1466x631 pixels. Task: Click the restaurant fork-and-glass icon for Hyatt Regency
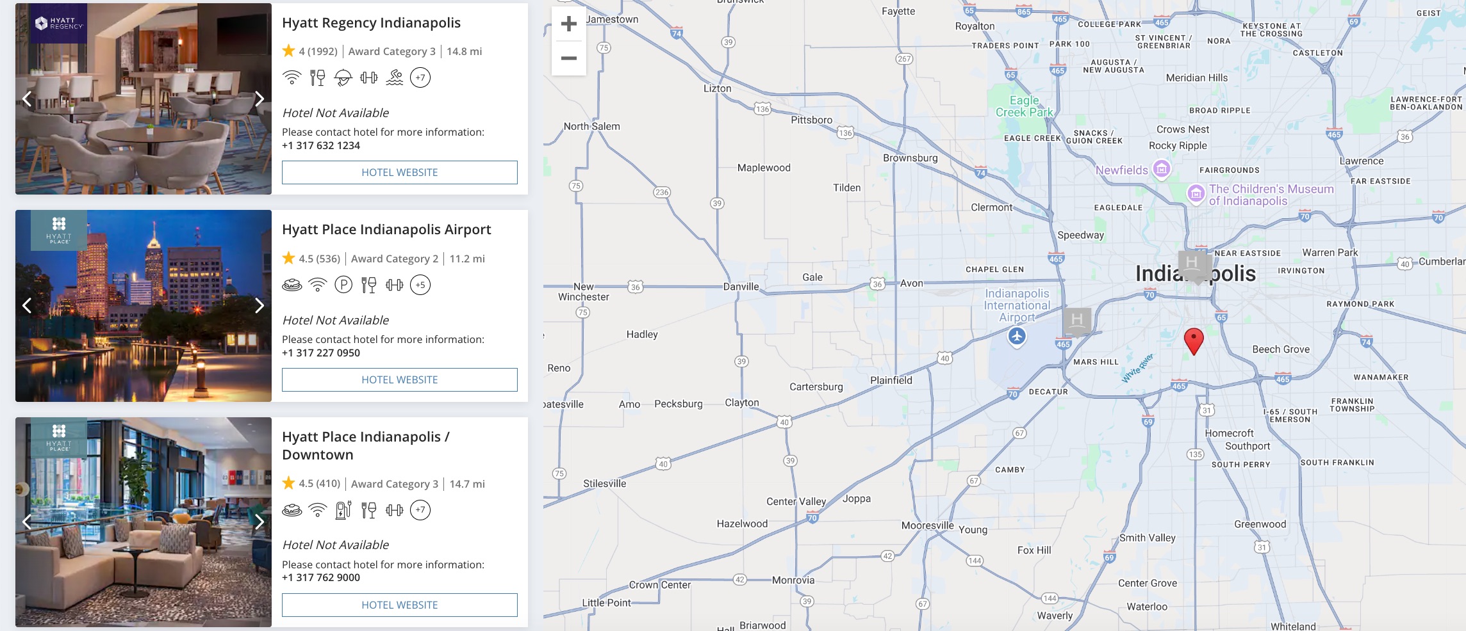[317, 77]
